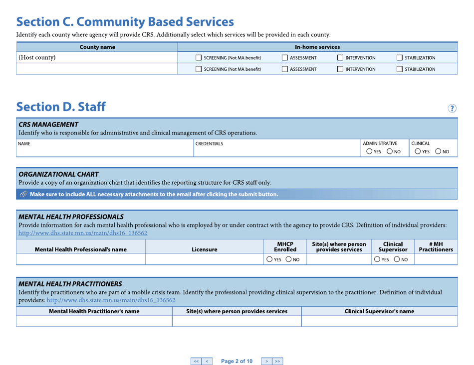
Task: Click the empty County name cell
Action: click(97, 69)
